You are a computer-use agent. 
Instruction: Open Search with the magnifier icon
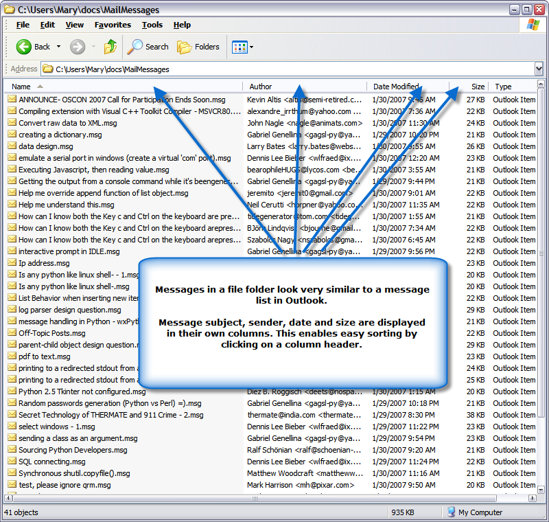point(135,47)
